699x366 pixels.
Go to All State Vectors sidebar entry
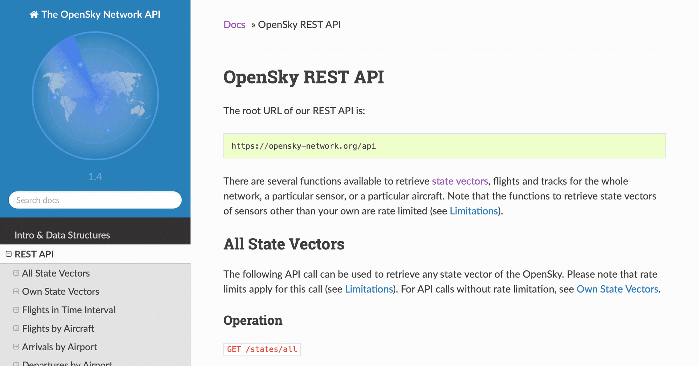point(56,273)
